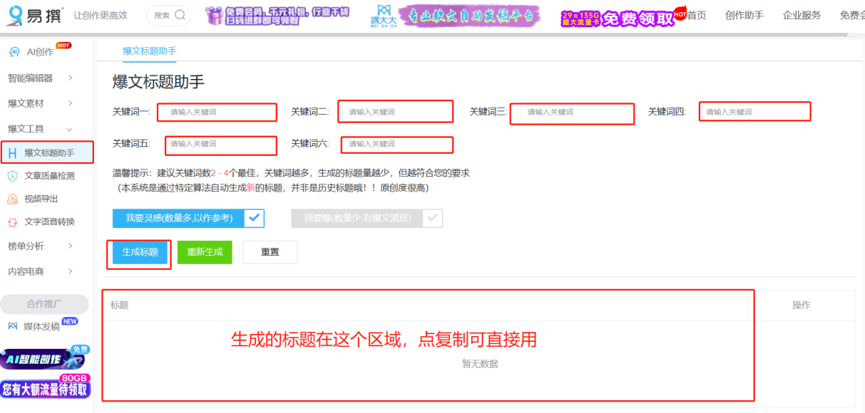Switch to 爆文标题助手 tab
The height and width of the screenshot is (413, 865).
(x=149, y=51)
